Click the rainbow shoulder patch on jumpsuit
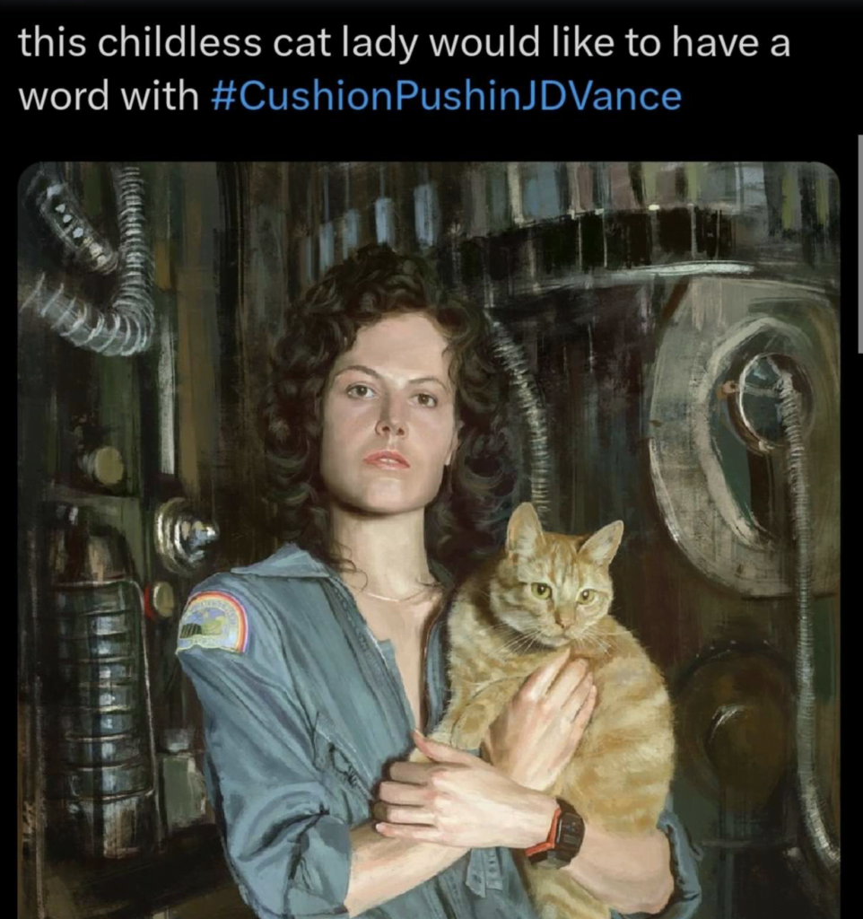This screenshot has width=863, height=919. pyautogui.click(x=215, y=623)
